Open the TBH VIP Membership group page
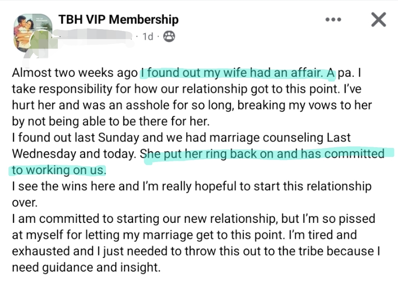 tap(118, 20)
